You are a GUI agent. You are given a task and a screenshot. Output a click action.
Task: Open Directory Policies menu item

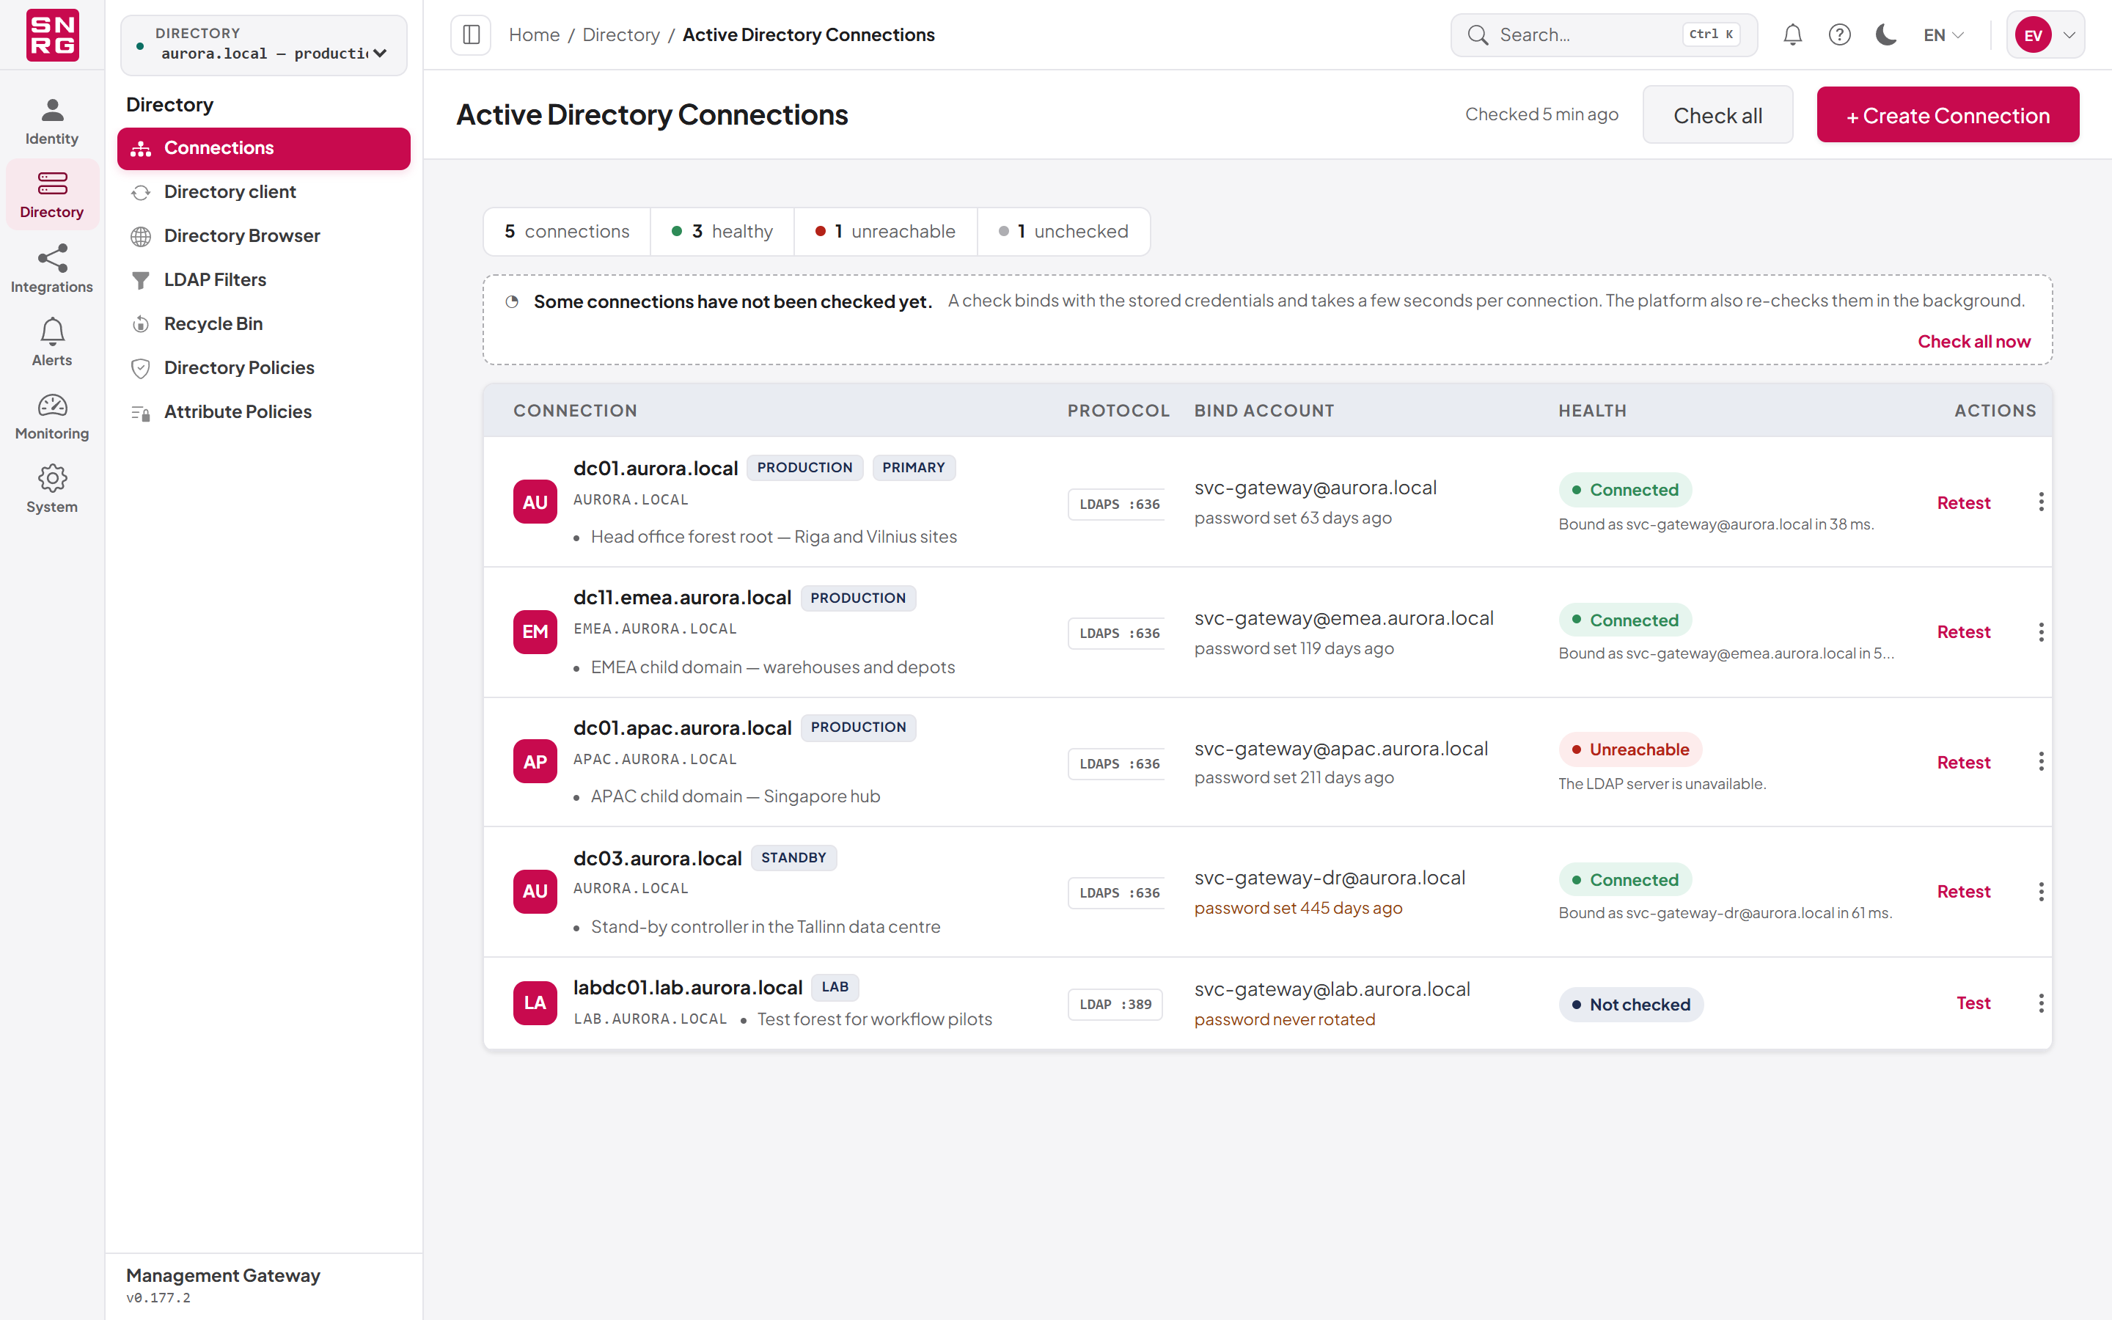coord(263,367)
